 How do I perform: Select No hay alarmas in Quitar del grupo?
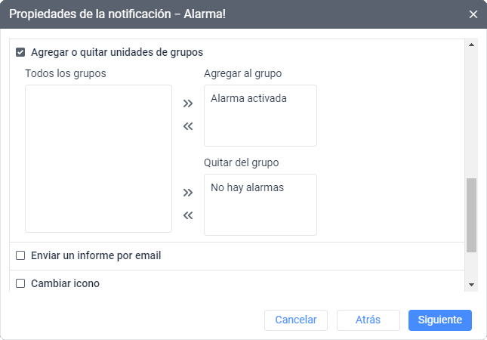point(247,187)
